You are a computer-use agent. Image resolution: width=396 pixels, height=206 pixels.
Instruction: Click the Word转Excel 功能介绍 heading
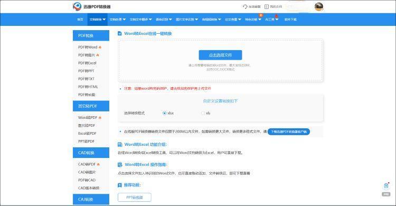click(146, 145)
